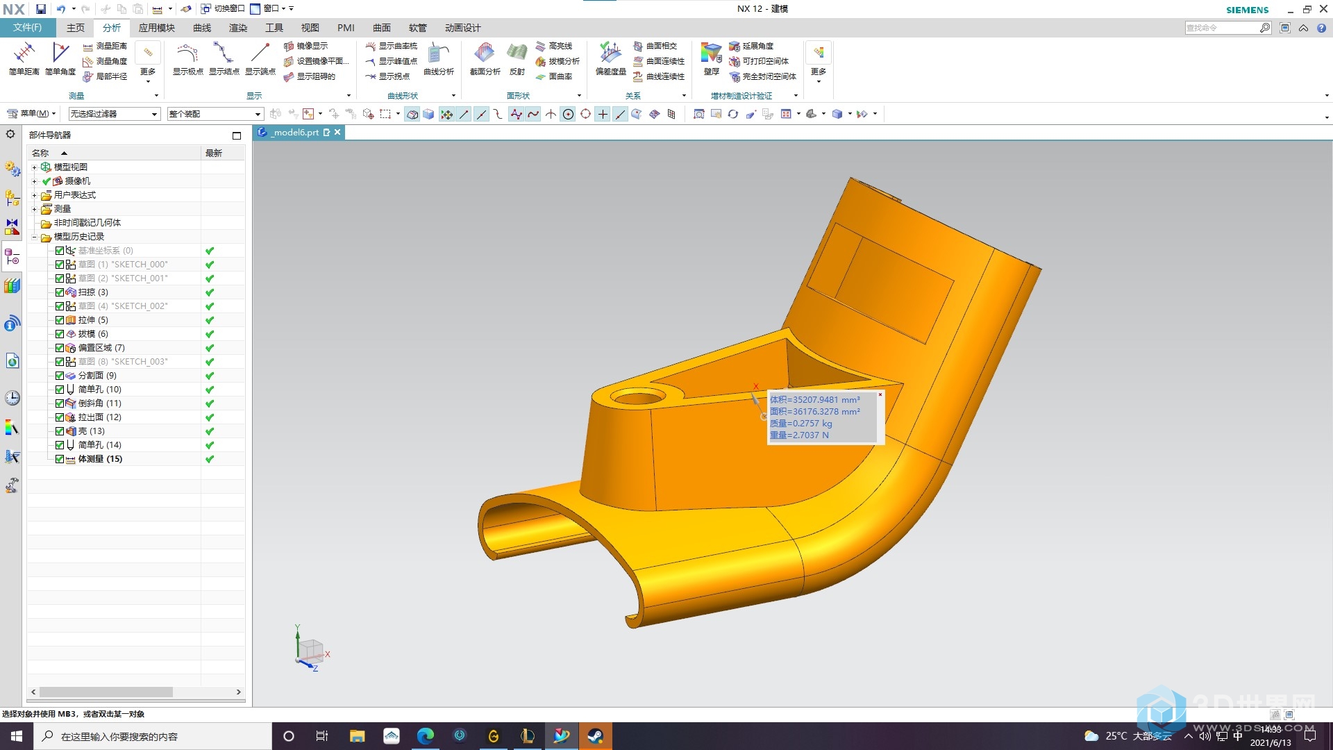Switch to the PMI ribbon tab
1333x750 pixels.
(346, 28)
